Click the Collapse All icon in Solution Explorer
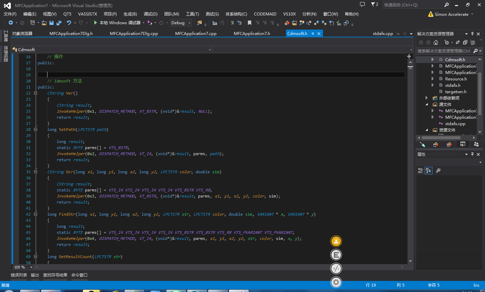 (x=465, y=42)
